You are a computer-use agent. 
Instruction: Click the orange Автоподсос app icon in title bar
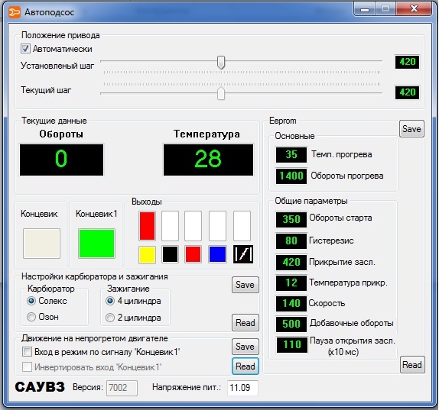tap(15, 12)
